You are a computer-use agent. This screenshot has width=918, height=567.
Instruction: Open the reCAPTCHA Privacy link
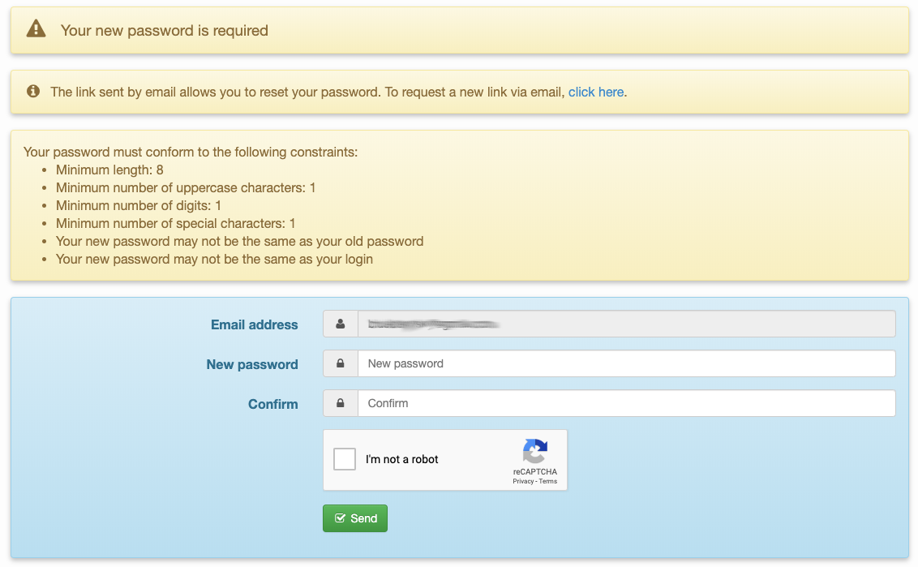pos(523,481)
